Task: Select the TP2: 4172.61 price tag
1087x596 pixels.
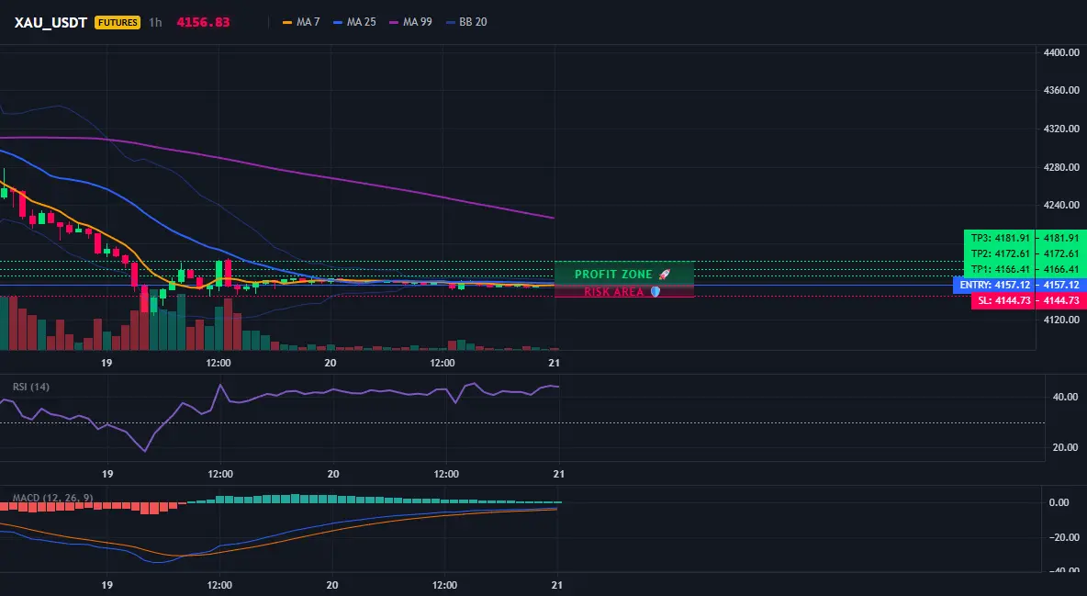Action: point(1000,253)
